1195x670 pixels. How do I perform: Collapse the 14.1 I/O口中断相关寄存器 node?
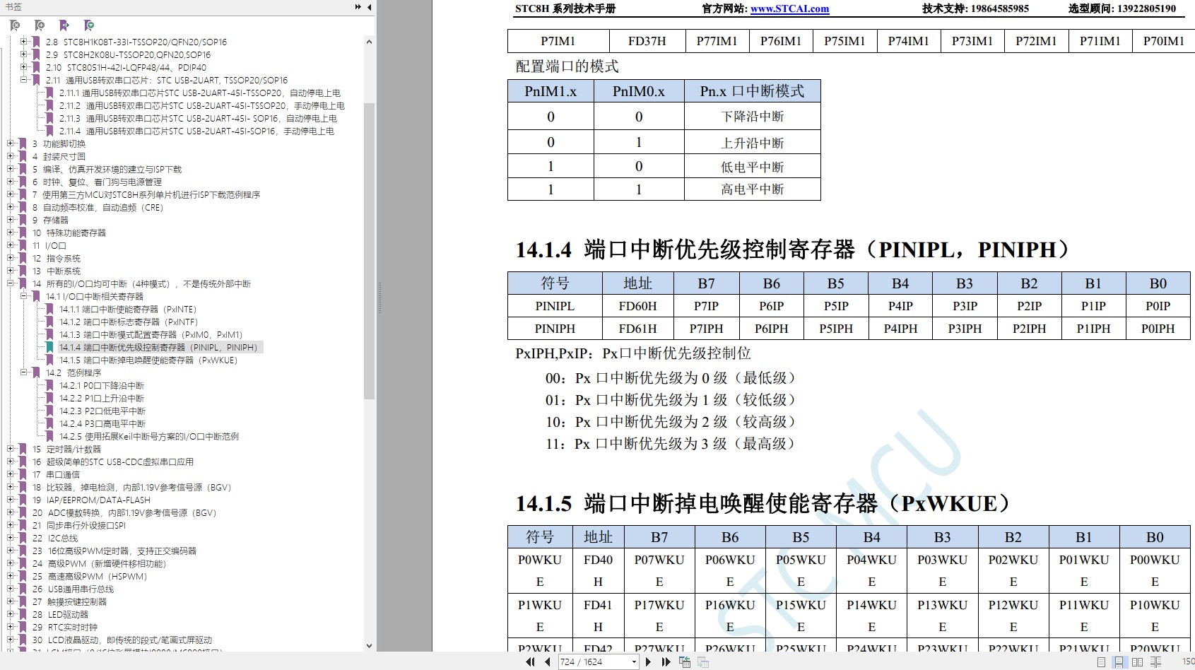click(23, 296)
